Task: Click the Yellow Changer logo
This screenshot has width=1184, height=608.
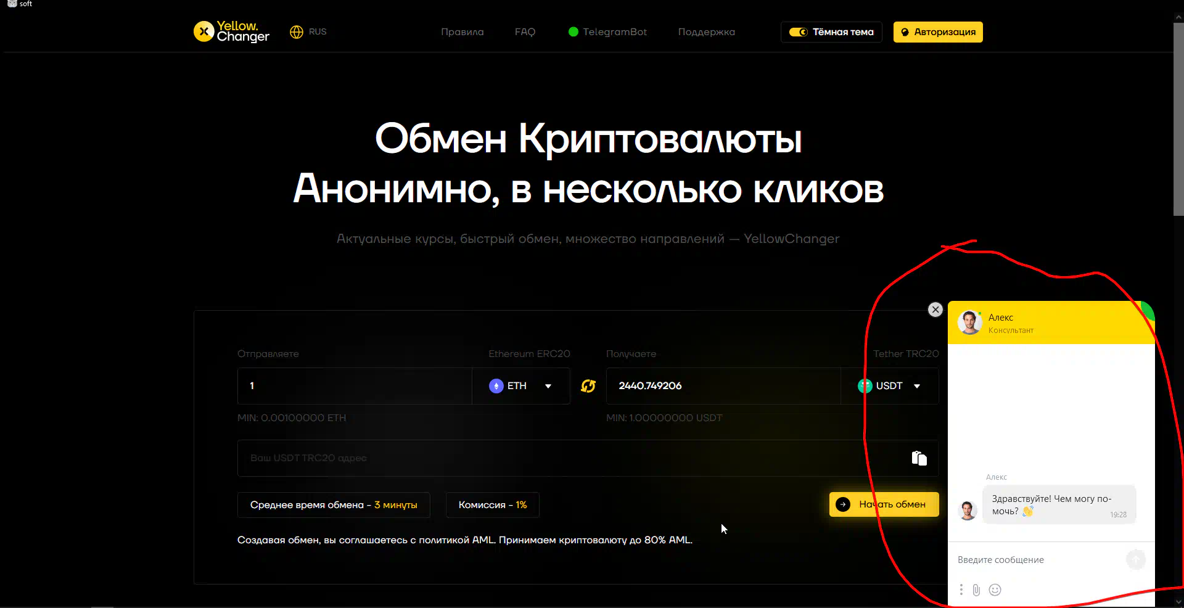Action: [231, 31]
